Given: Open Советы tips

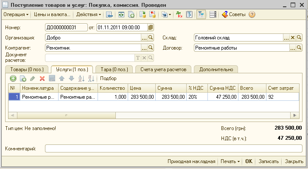Looking at the screenshot, I should coord(234,14).
